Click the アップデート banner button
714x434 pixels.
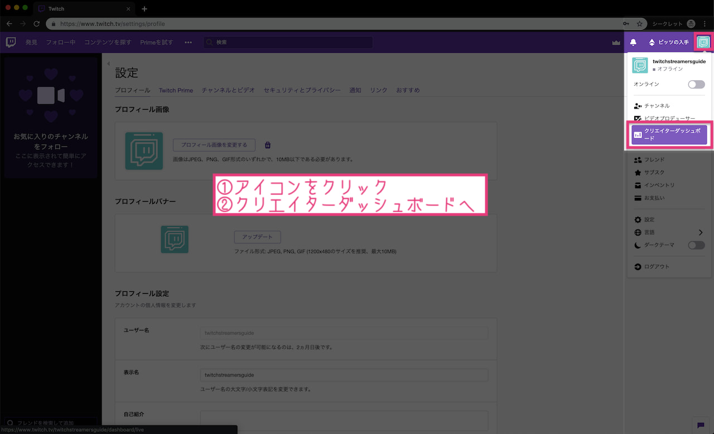257,237
